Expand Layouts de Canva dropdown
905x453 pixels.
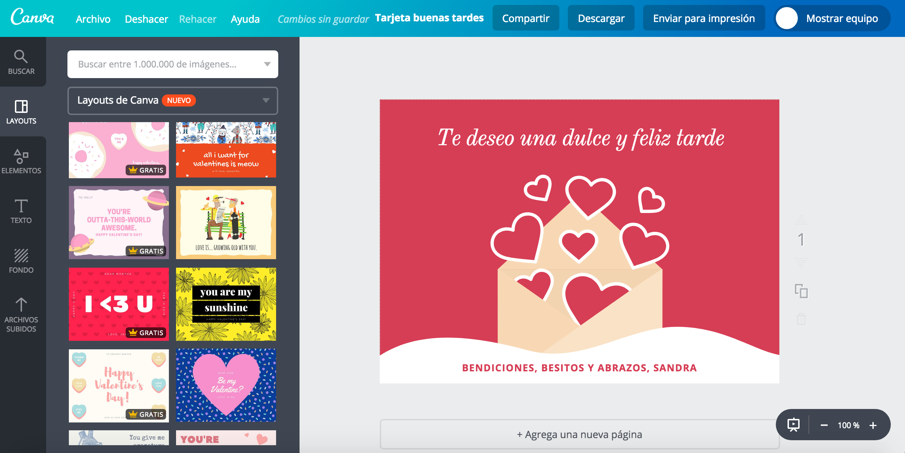coord(266,100)
